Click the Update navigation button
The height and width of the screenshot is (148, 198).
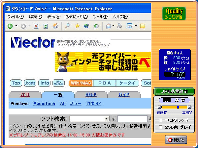(30, 83)
